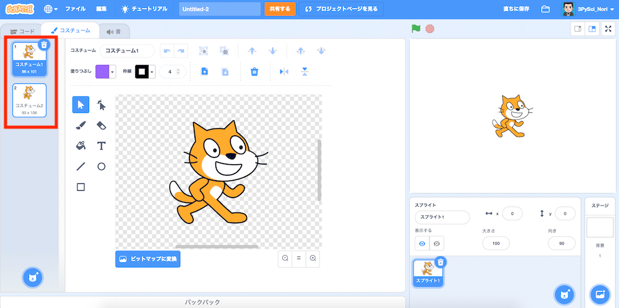Click the Scratch logo
619x308 pixels.
tap(20, 9)
